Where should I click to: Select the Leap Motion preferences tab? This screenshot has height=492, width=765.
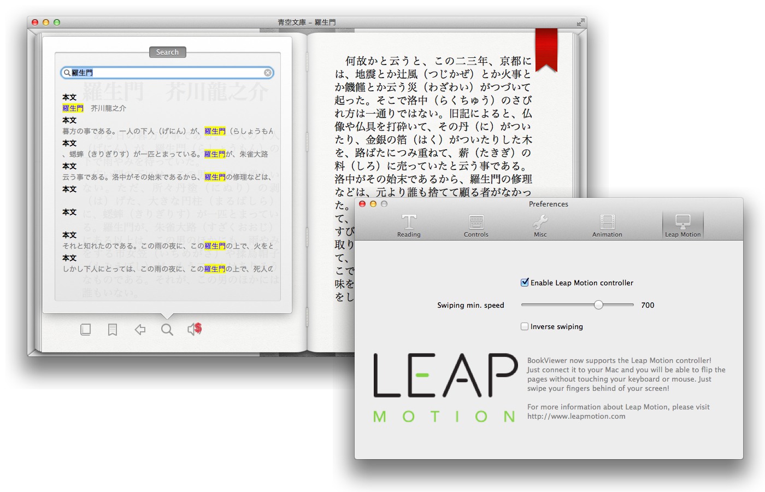[682, 225]
